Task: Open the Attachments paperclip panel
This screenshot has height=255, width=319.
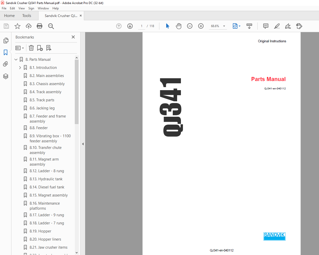Action: click(6, 64)
